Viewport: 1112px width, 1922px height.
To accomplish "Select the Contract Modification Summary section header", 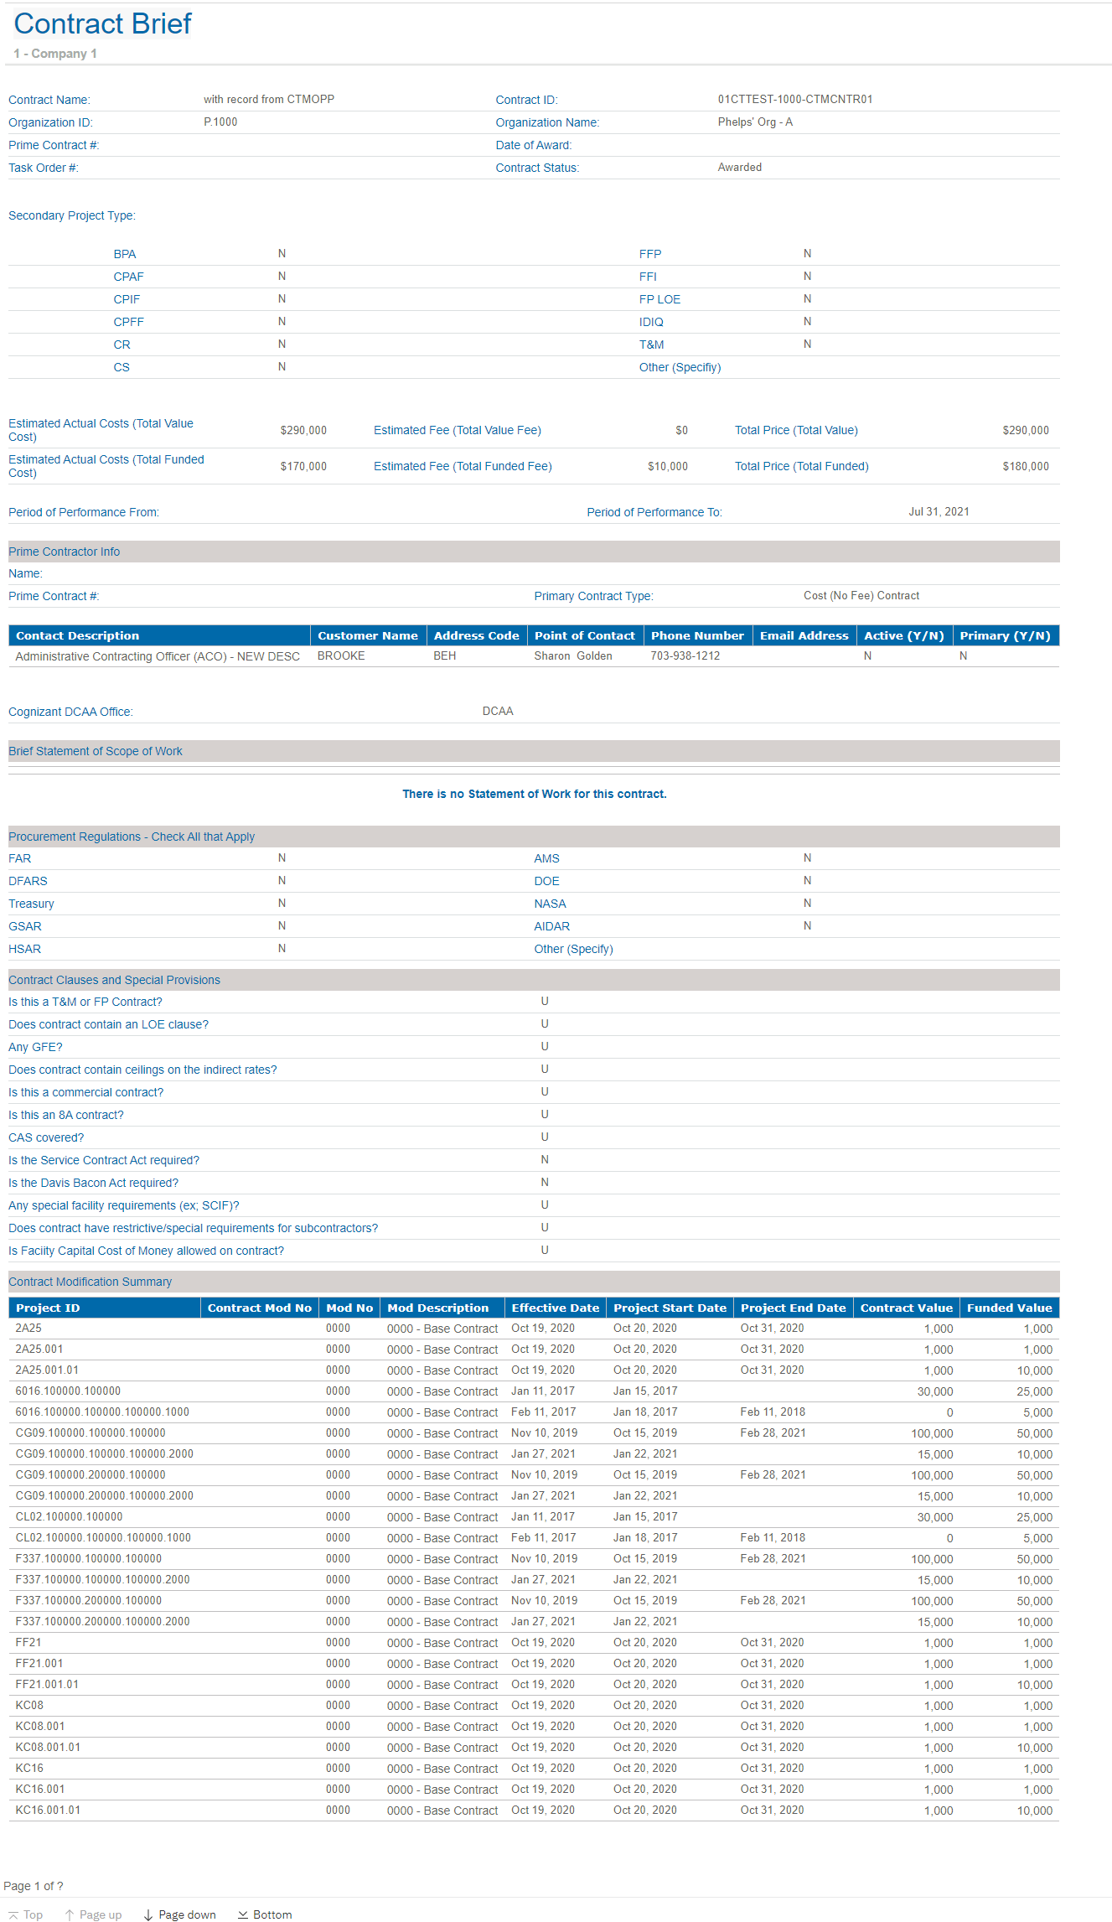I will point(91,1282).
